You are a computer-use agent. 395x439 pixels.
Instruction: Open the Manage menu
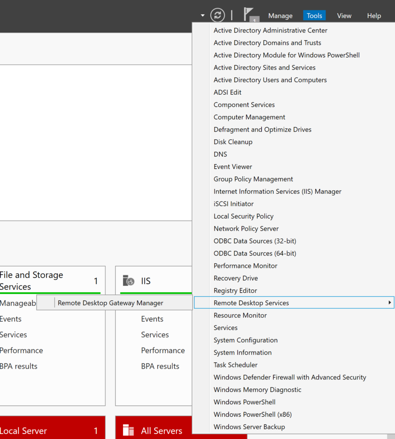coord(280,15)
